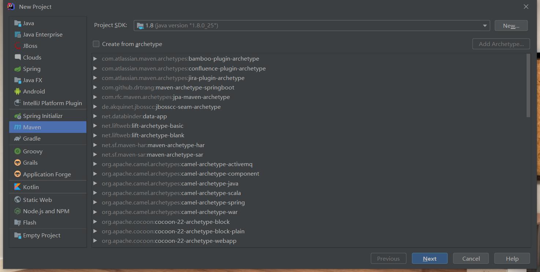This screenshot has width=540, height=272.
Task: Select camel-archetype-war row
Action: pyautogui.click(x=309, y=212)
